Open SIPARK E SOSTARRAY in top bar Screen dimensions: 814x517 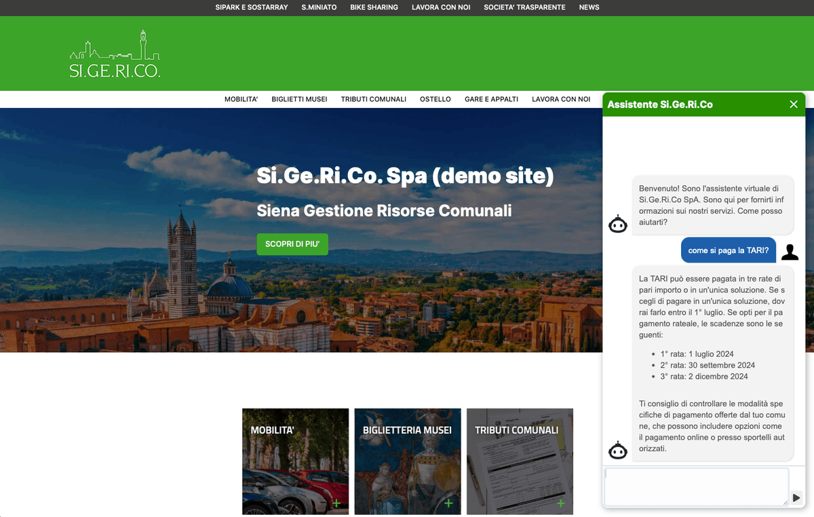[252, 7]
